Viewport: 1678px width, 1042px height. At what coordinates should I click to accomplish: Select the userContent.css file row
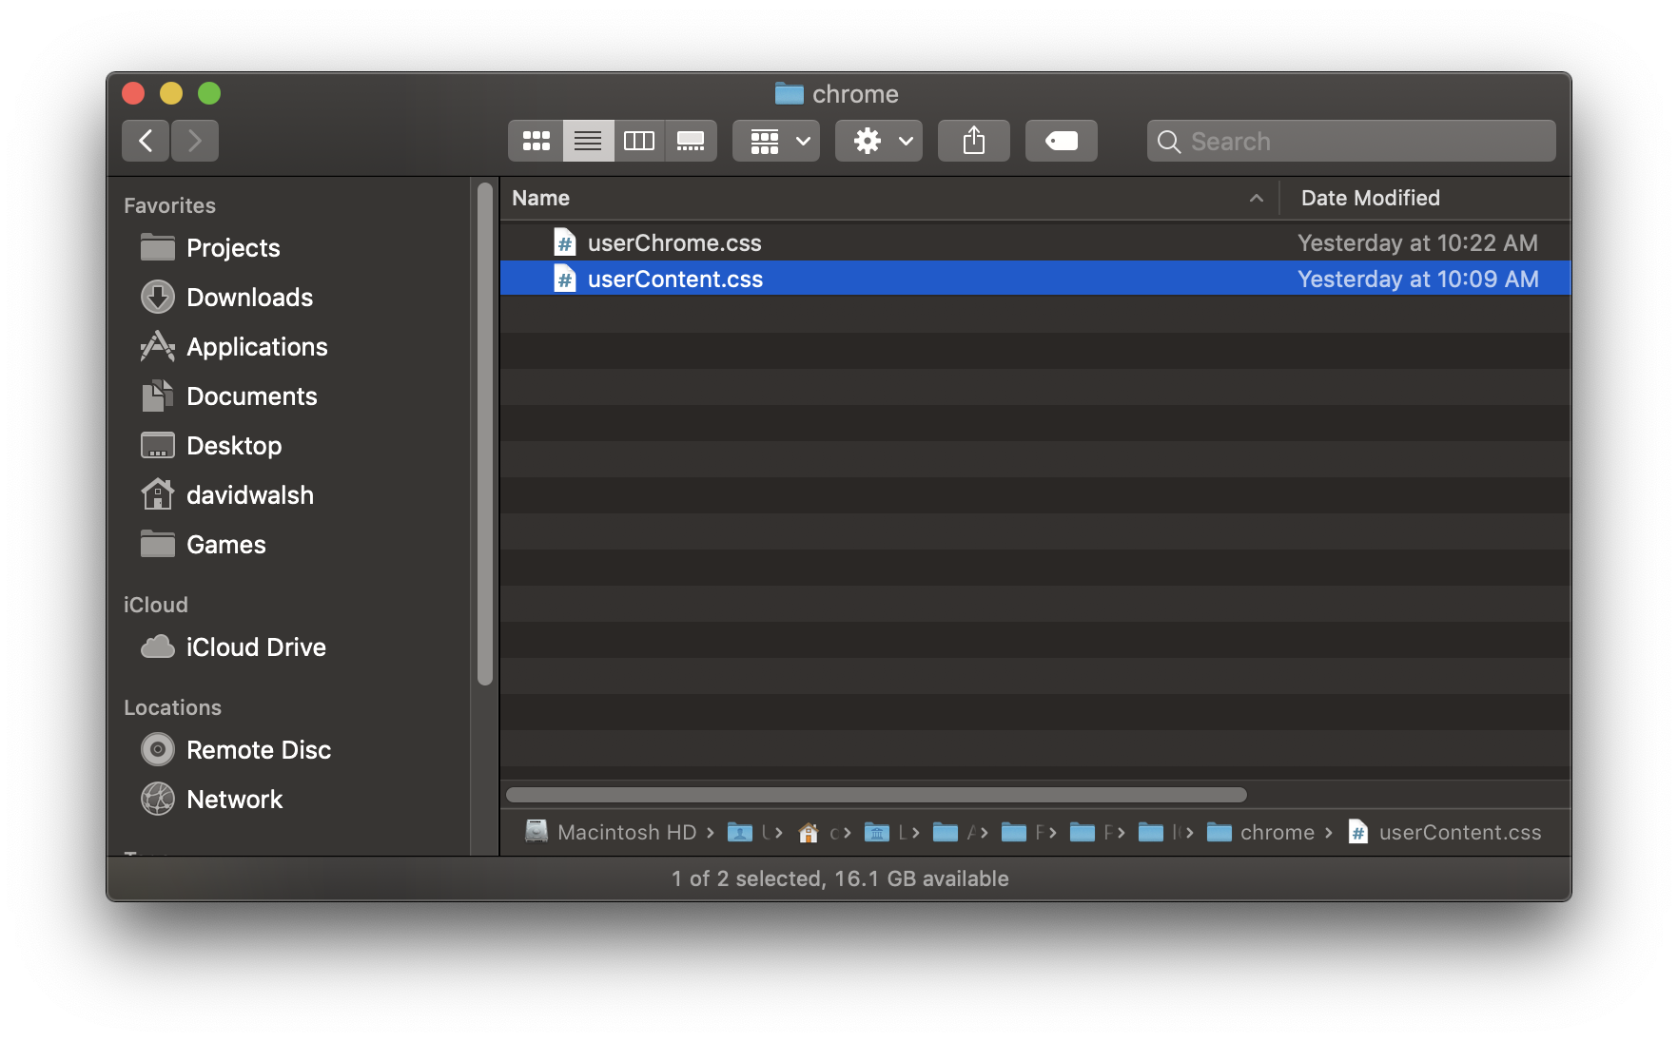[x=1035, y=279]
